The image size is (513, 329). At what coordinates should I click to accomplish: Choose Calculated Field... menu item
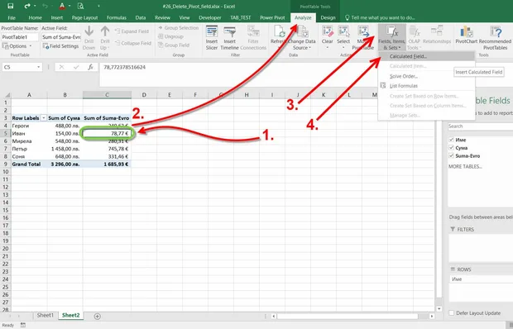(x=426, y=56)
